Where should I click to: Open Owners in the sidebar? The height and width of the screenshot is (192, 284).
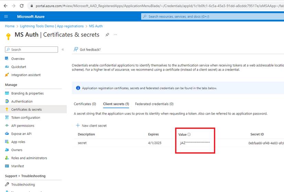17,150
